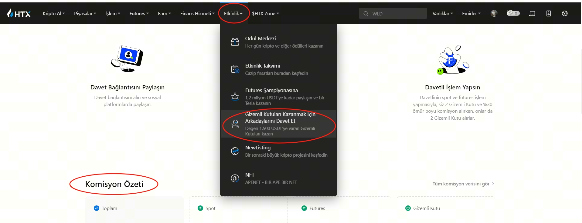
Task: Select Ödül Merkezi menu entry
Action: point(279,42)
